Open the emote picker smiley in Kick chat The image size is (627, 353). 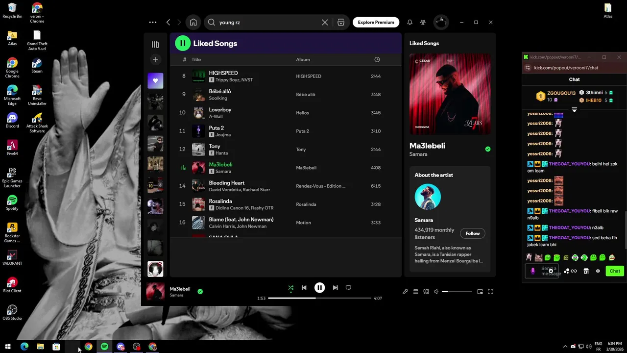pos(551,271)
